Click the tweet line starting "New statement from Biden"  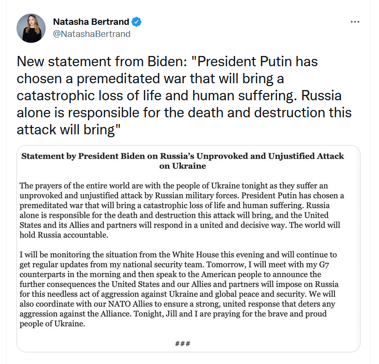coord(168,62)
